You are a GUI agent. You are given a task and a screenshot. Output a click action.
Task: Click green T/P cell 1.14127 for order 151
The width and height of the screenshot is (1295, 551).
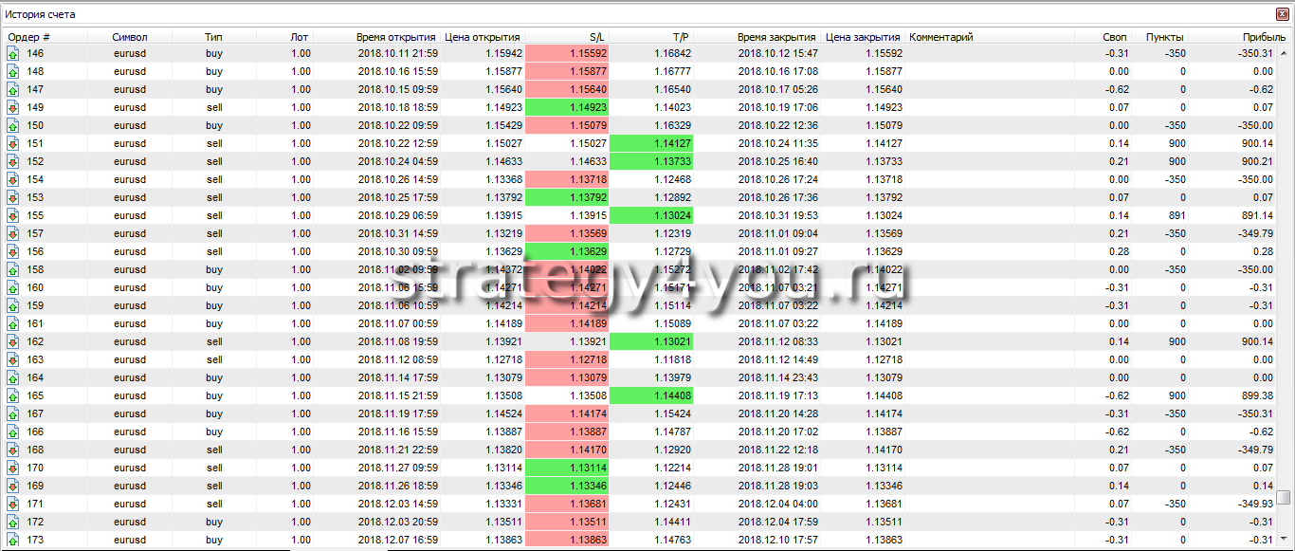(650, 143)
